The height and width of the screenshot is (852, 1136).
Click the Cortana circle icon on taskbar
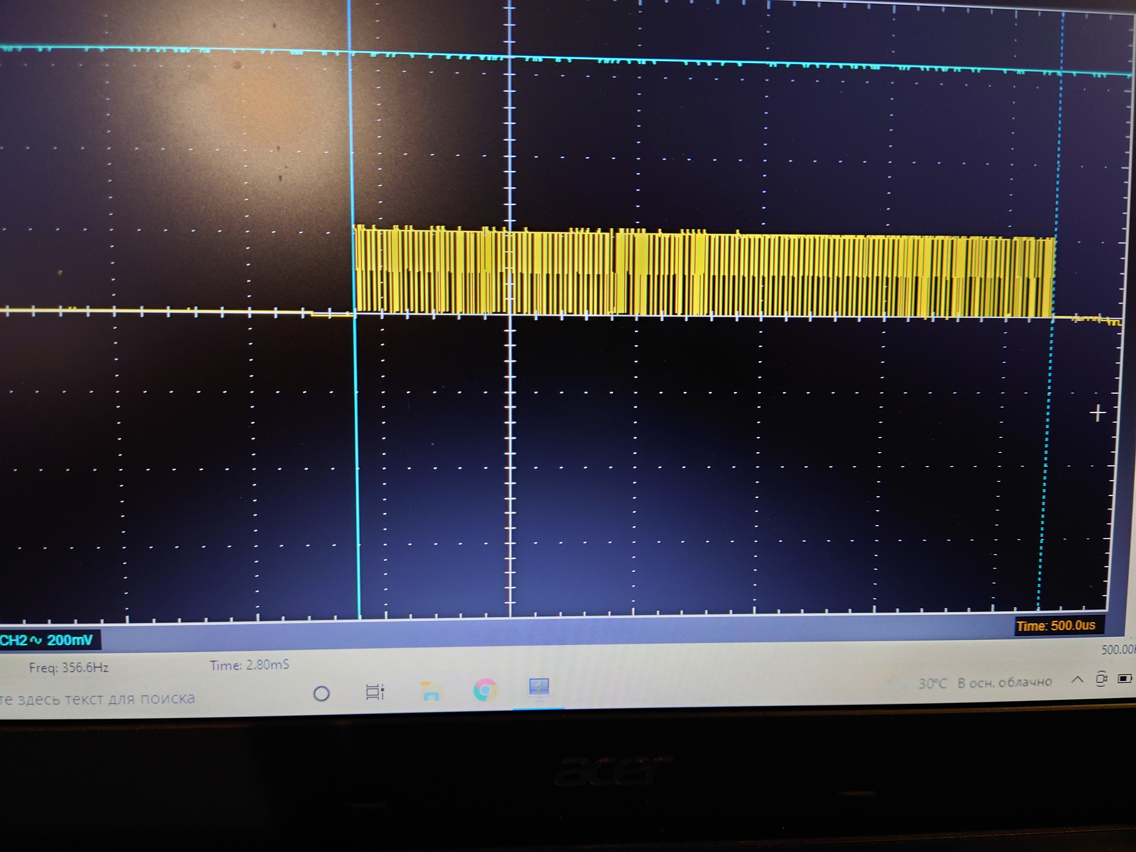pos(321,694)
